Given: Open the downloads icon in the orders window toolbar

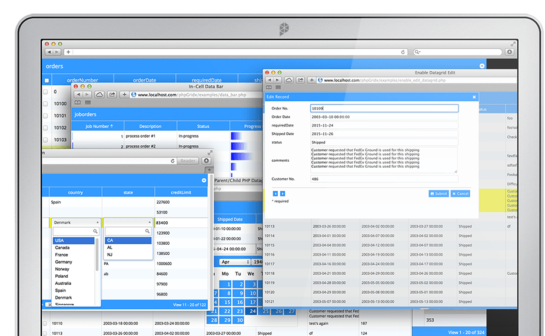Looking at the screenshot, I should [x=510, y=52].
